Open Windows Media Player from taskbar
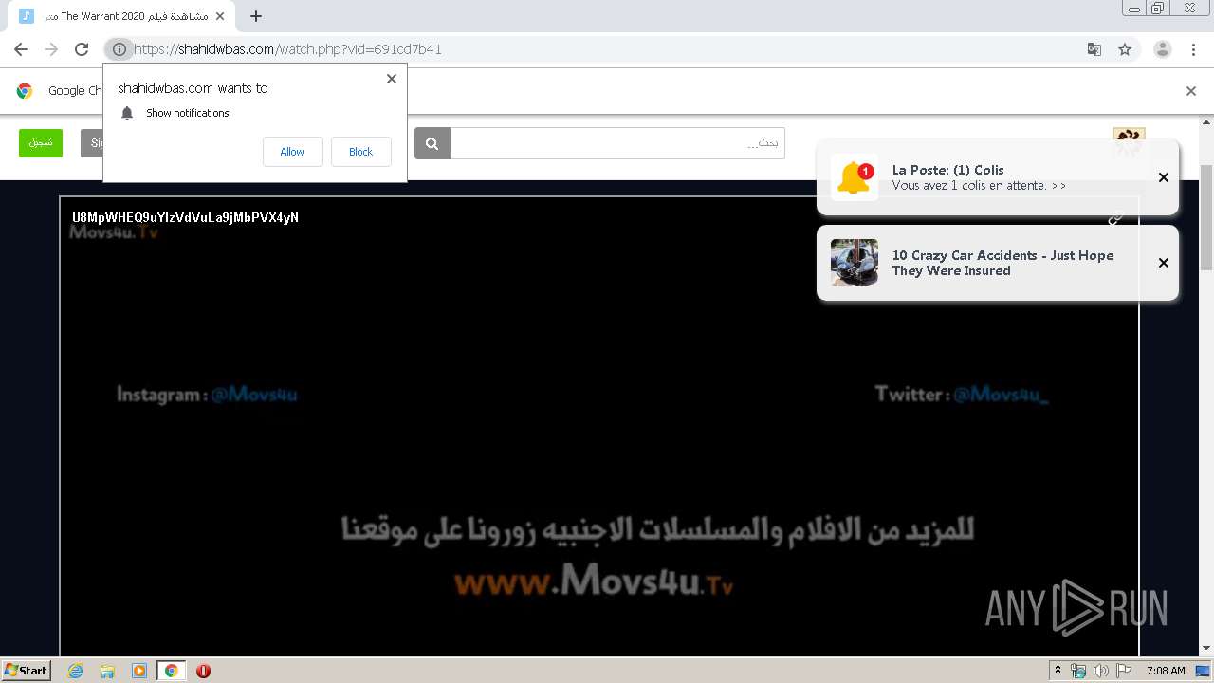The image size is (1214, 683). [x=139, y=671]
